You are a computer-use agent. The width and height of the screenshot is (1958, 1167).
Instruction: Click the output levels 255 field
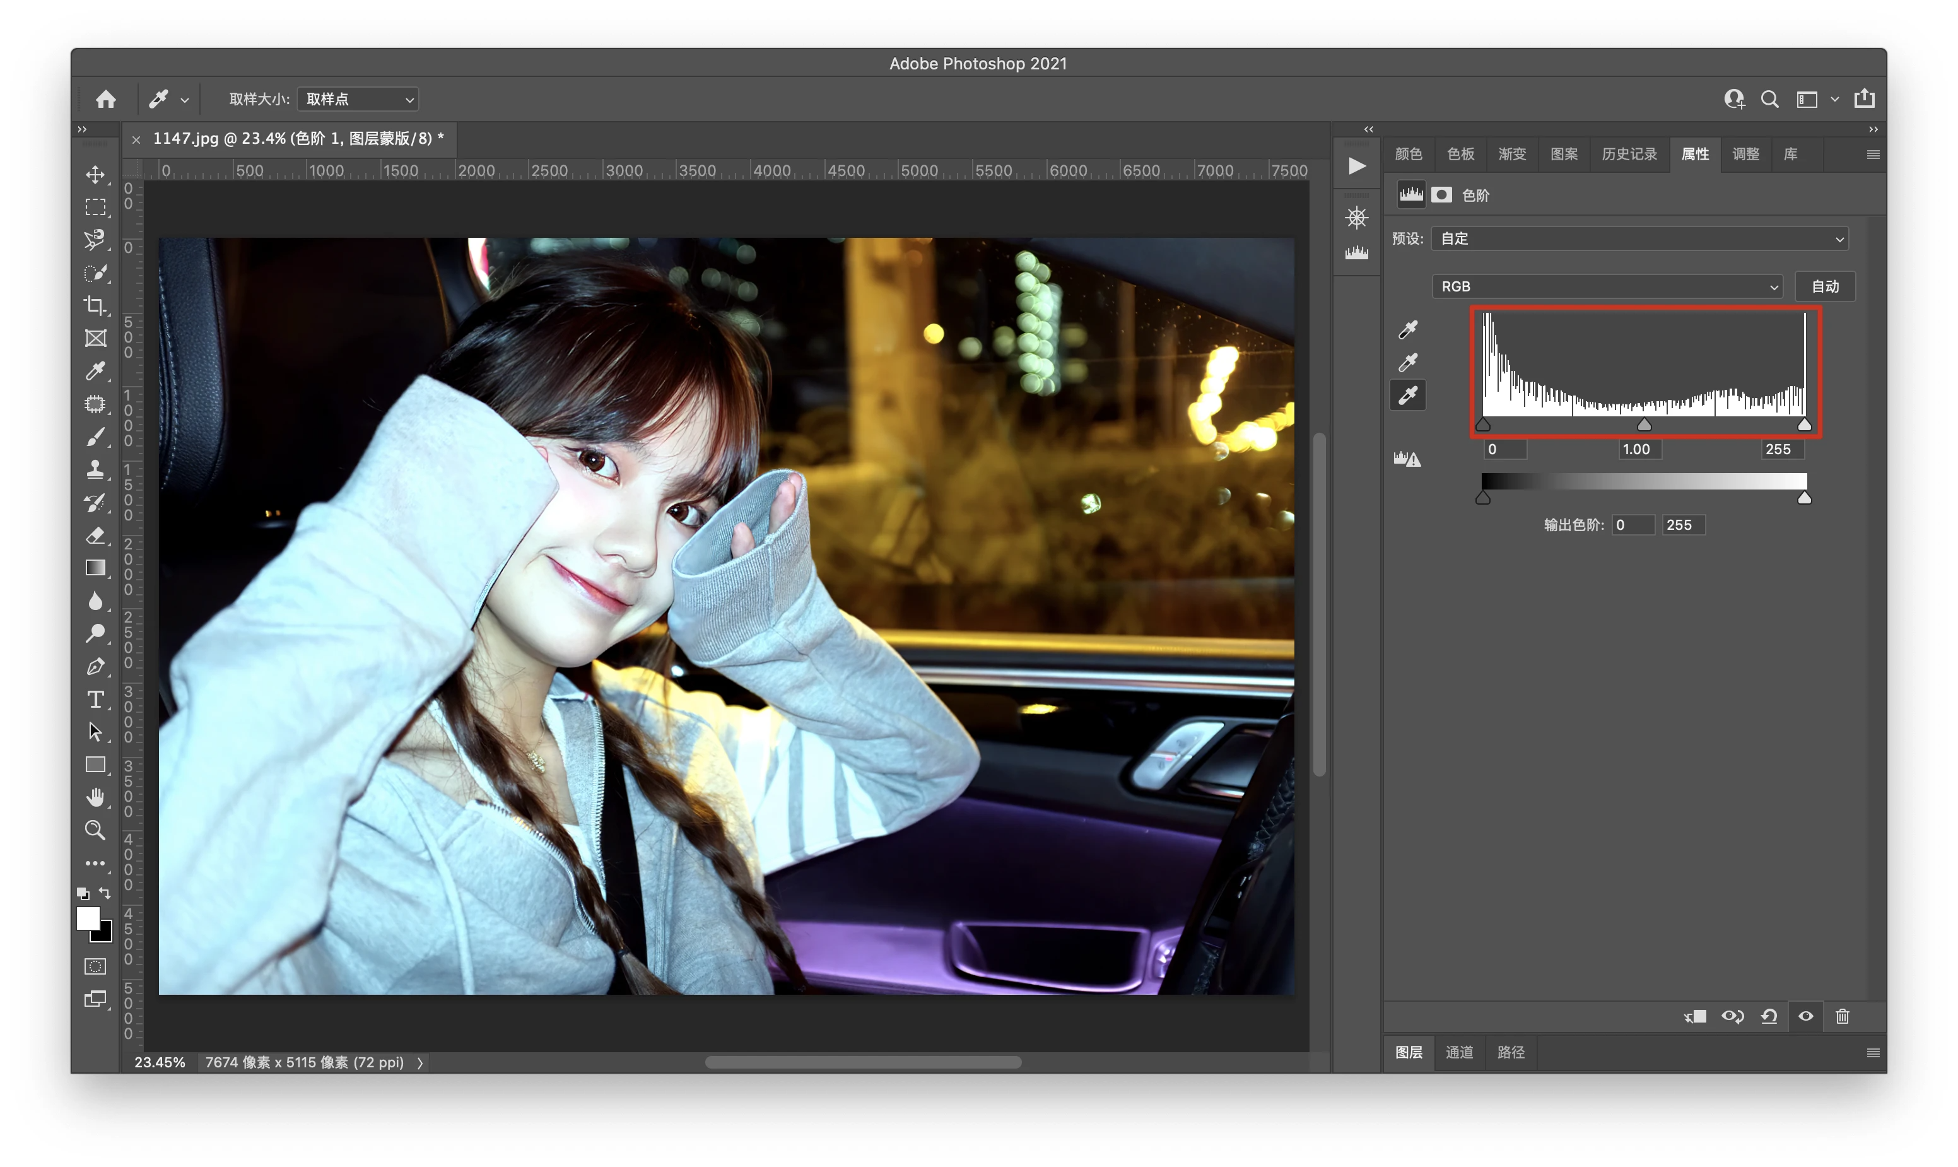1683,525
